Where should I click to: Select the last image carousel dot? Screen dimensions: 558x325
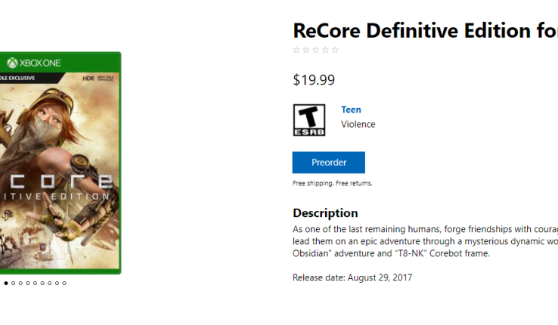pyautogui.click(x=64, y=283)
